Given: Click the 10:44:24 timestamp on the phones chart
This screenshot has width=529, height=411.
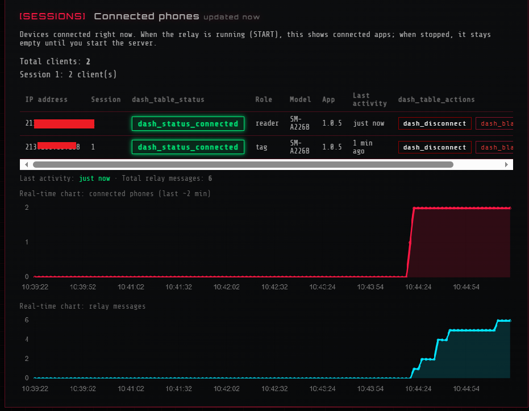Looking at the screenshot, I should pyautogui.click(x=418, y=287).
